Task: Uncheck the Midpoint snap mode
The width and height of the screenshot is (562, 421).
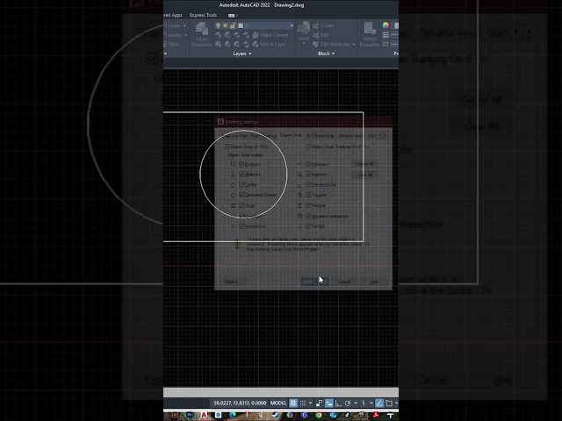Action: coord(241,175)
